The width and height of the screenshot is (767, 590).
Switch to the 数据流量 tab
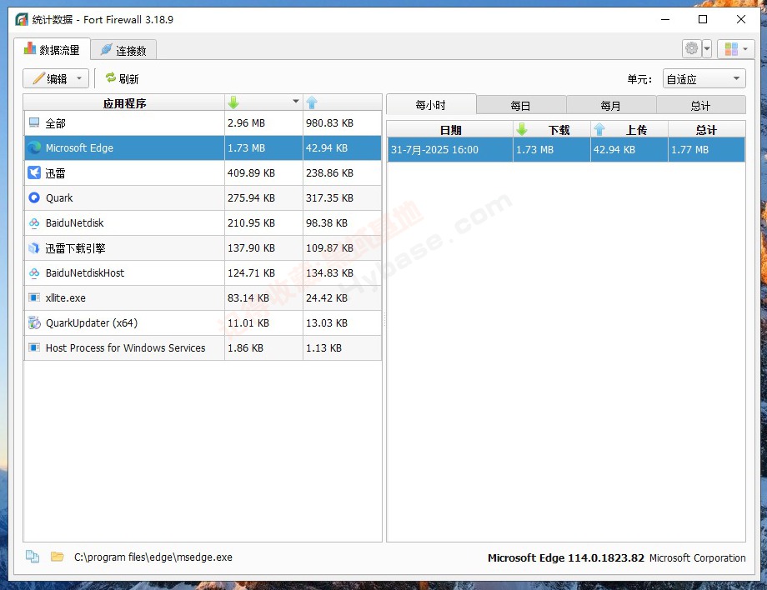(x=52, y=49)
